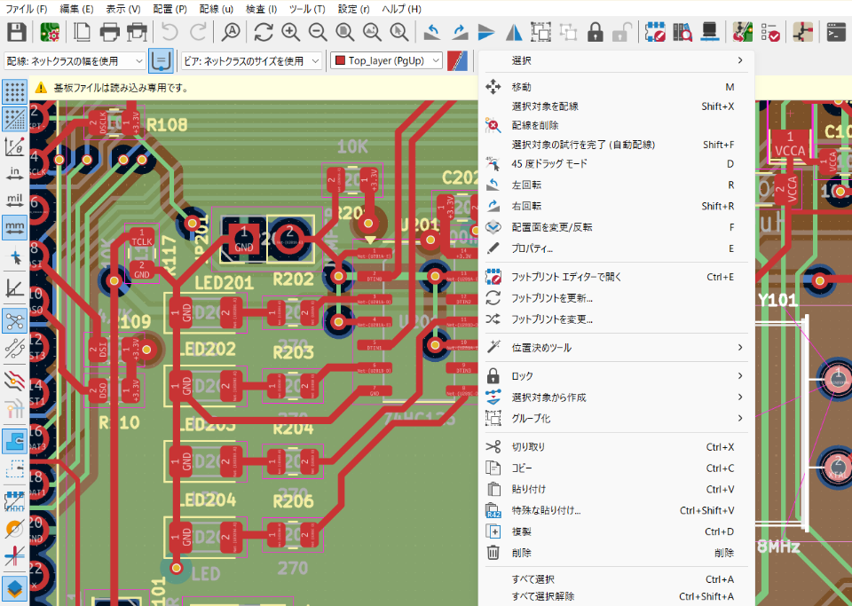Click the Rotate Clockwise toolbar icon
Screen dimensions: 852x606
tap(460, 33)
